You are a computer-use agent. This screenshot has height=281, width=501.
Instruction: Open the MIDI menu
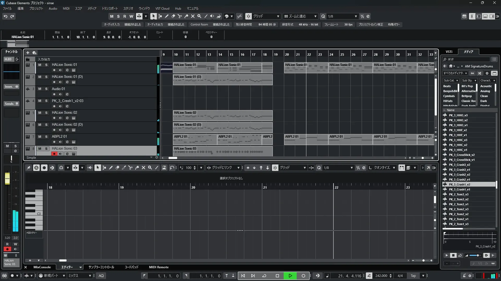pyautogui.click(x=66, y=8)
